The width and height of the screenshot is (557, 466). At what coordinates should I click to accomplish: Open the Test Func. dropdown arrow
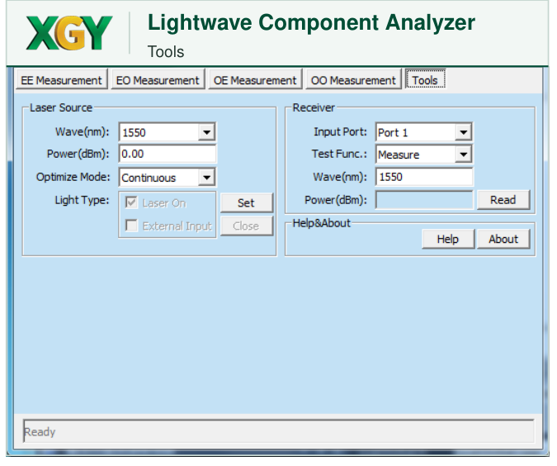pyautogui.click(x=463, y=155)
